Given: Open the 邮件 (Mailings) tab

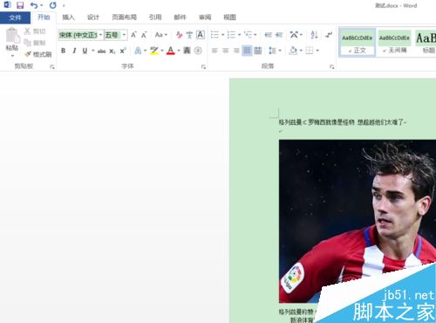Looking at the screenshot, I should coord(180,17).
